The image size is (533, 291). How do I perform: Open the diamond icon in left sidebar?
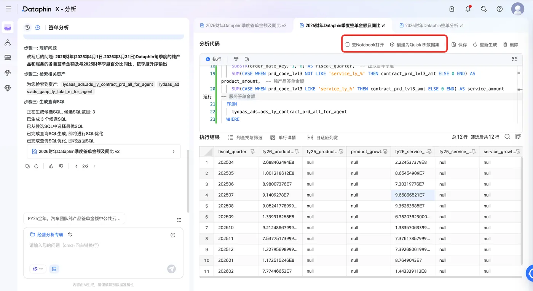[x=8, y=88]
